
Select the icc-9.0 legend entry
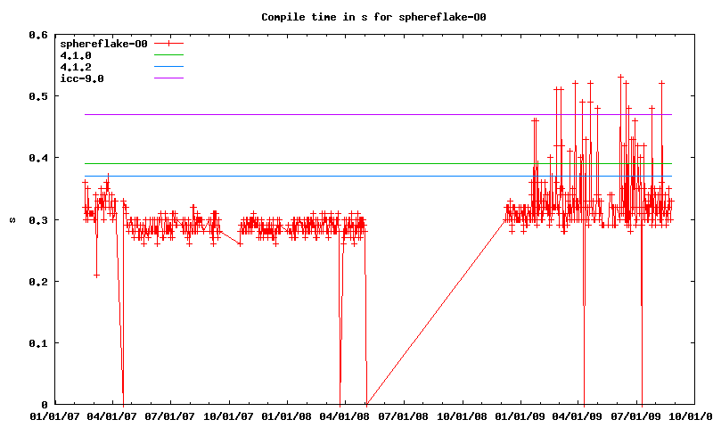pos(82,78)
